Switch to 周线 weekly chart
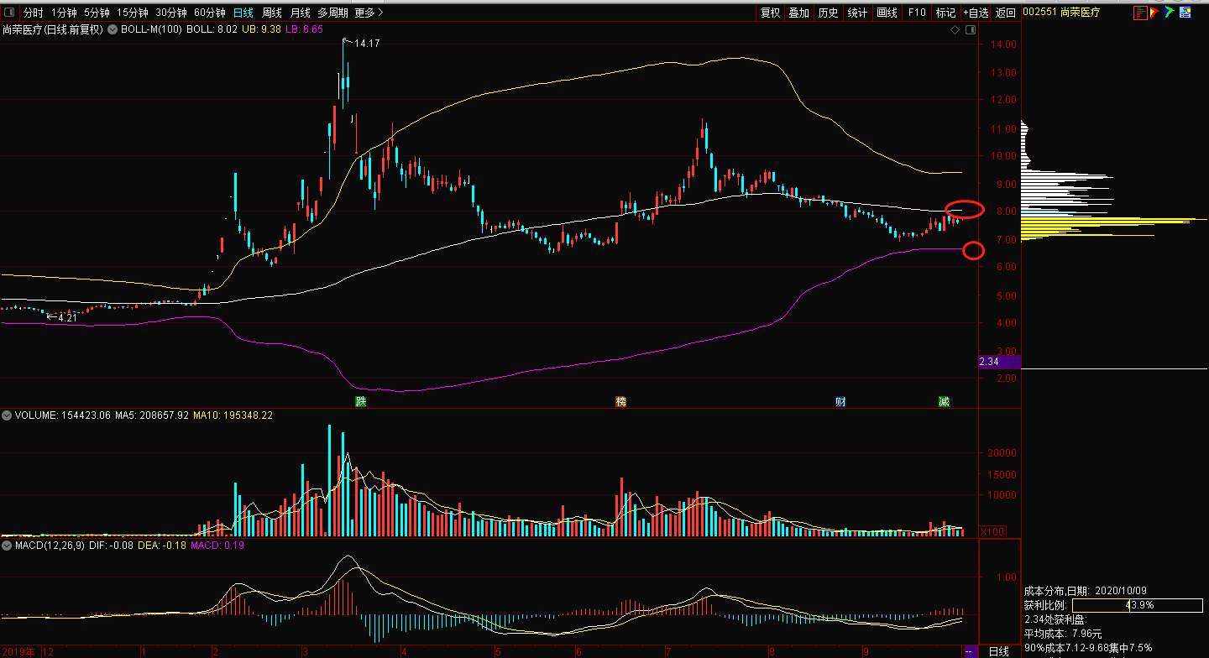1209x658 pixels. [272, 13]
